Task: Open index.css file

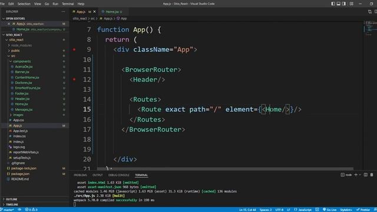Action: pos(19,136)
